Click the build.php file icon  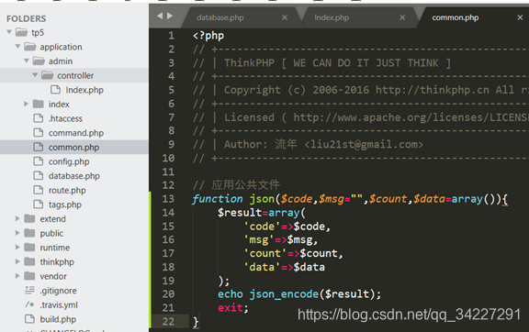tap(29, 319)
